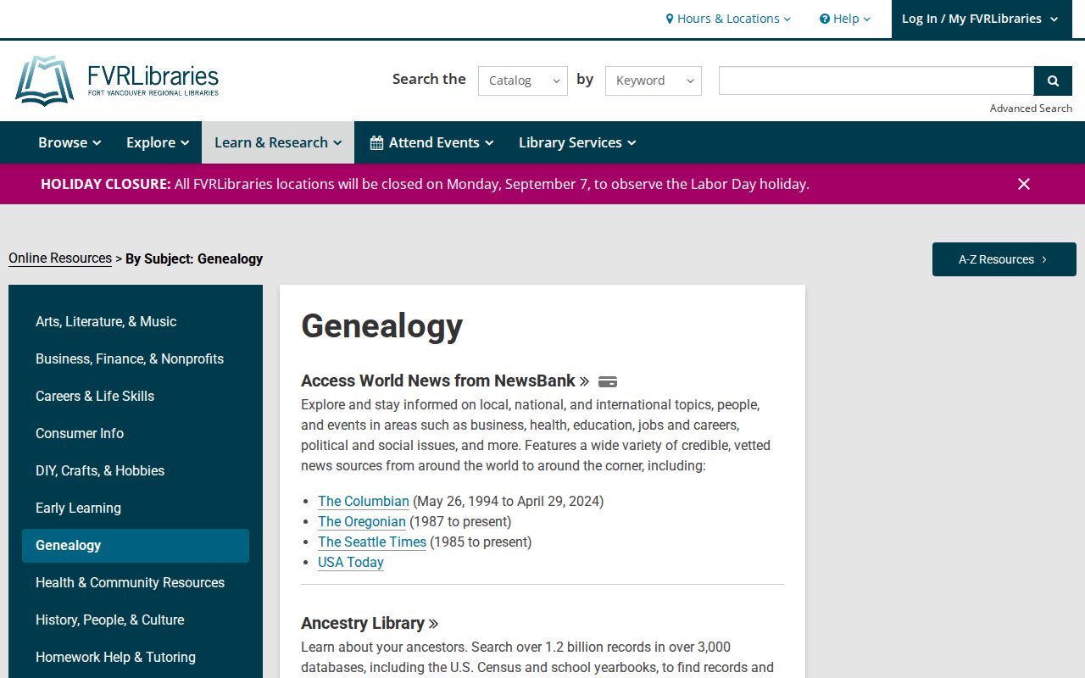Open the Ancestry Library heading link
This screenshot has height=678, width=1085.
(x=370, y=624)
